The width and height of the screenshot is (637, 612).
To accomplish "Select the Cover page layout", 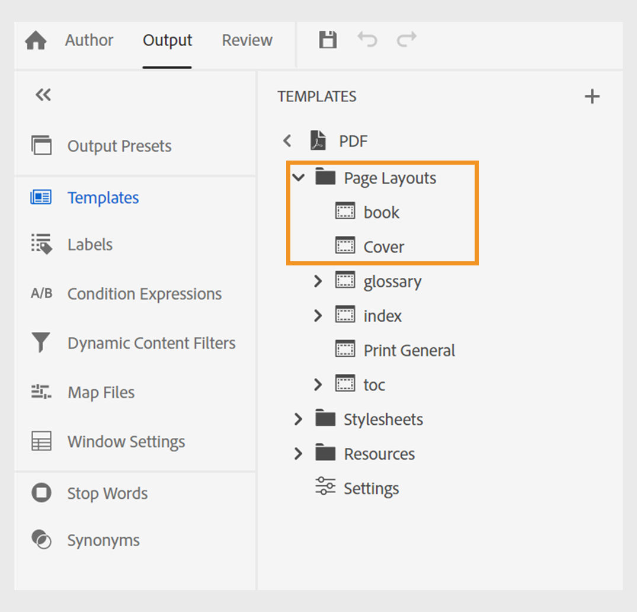I will [383, 246].
